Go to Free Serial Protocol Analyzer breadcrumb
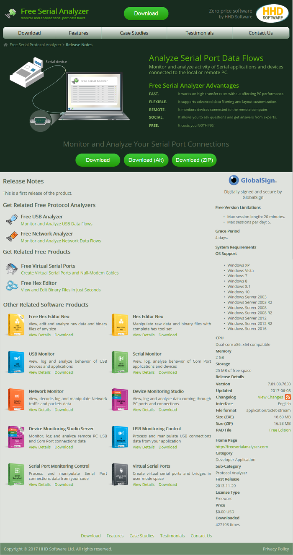Image resolution: width=293 pixels, height=555 pixels. pyautogui.click(x=35, y=45)
